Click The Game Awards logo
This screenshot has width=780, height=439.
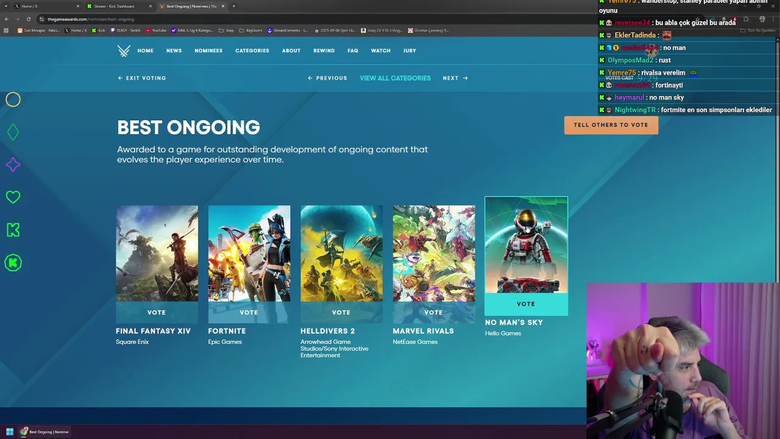(124, 51)
